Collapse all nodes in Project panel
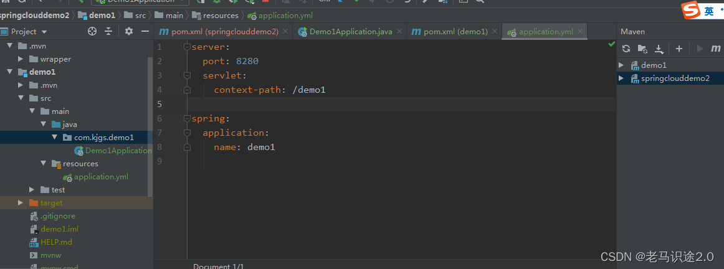Screen dimensions: 724x269 [108, 31]
